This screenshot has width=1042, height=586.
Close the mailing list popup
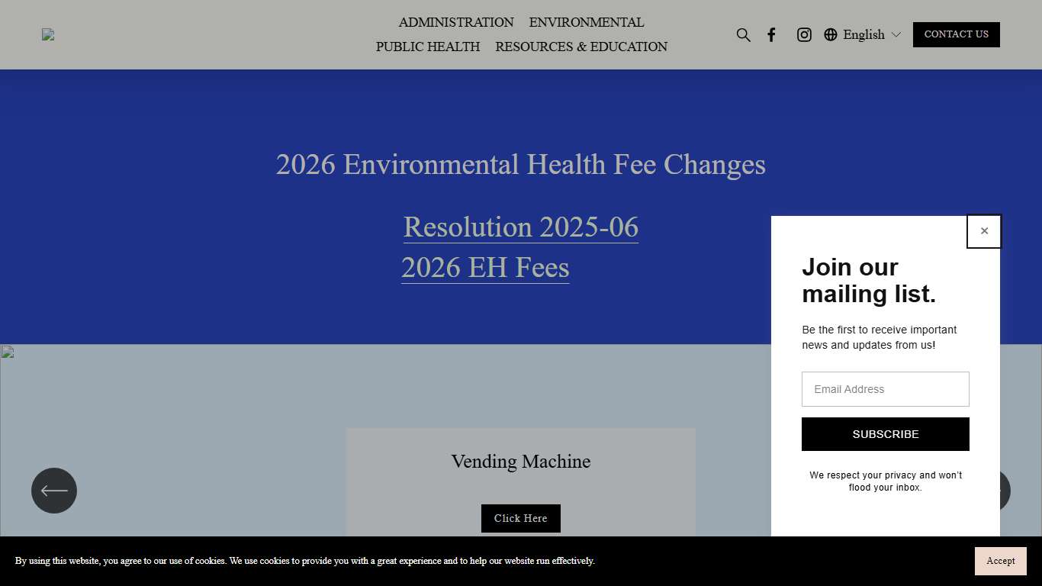[x=984, y=231]
